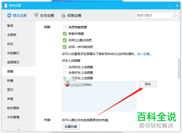Click the magnifier search icon
The height and width of the screenshot is (133, 182).
point(175,15)
